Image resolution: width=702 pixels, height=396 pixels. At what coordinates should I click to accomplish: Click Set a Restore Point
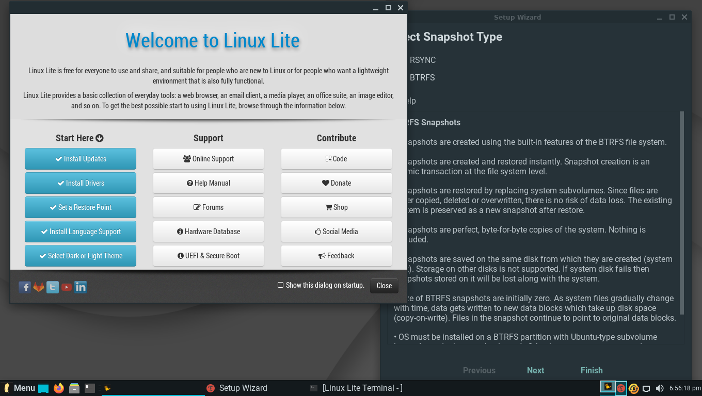(x=81, y=207)
